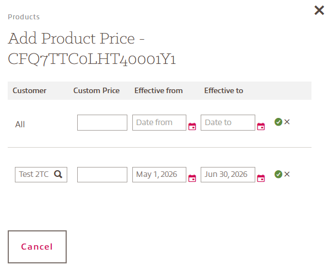333x270 pixels.
Task: Close the Add Product Price dialog
Action: (x=319, y=10)
